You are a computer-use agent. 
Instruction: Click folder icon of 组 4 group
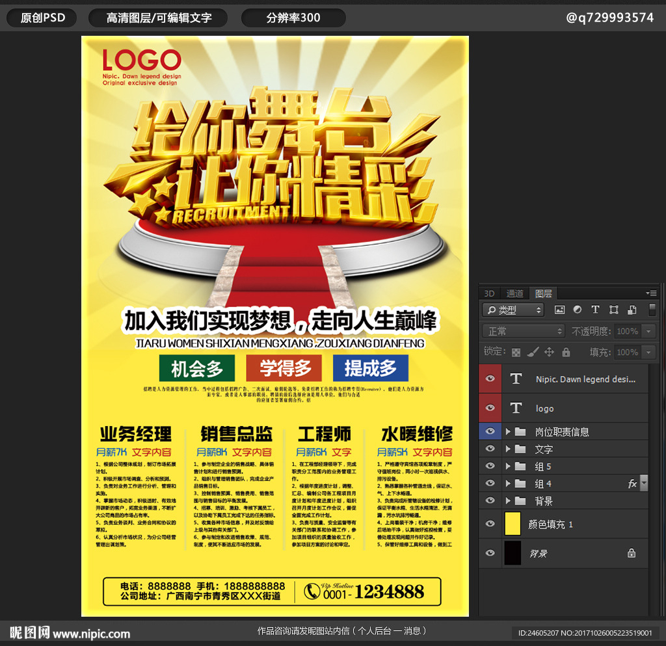tap(520, 483)
